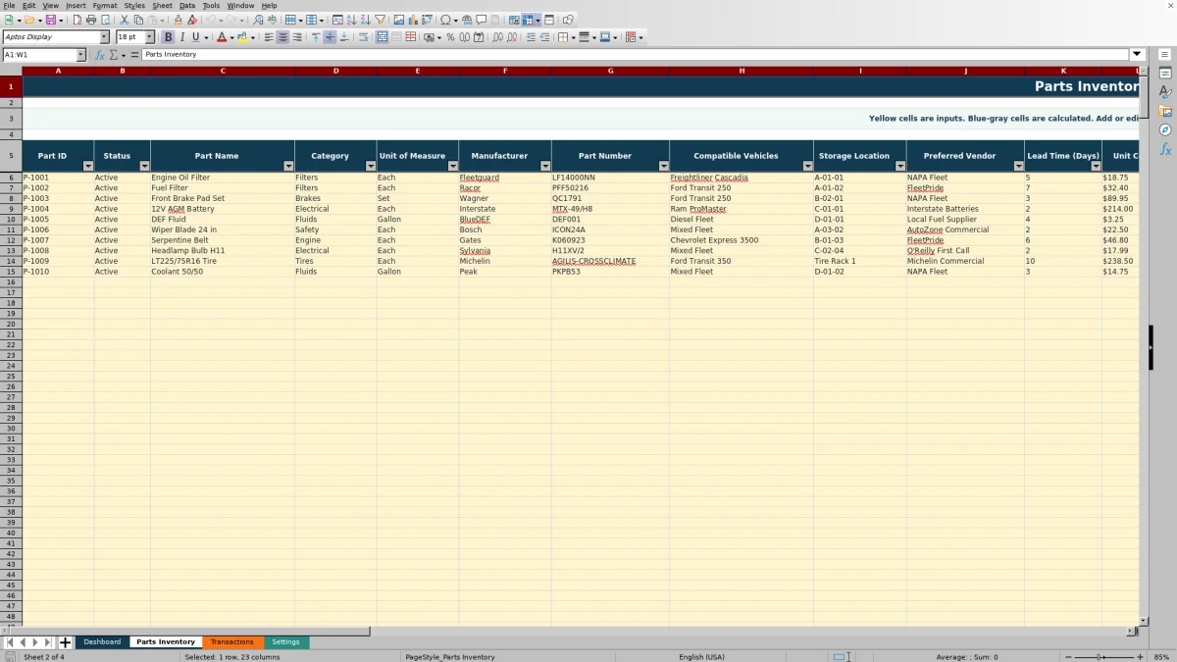Click the Align Left icon
This screenshot has height=662, width=1177.
pyautogui.click(x=269, y=37)
